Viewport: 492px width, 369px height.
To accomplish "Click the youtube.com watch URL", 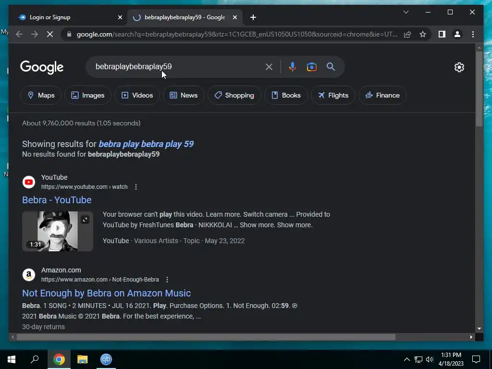I will [x=85, y=187].
